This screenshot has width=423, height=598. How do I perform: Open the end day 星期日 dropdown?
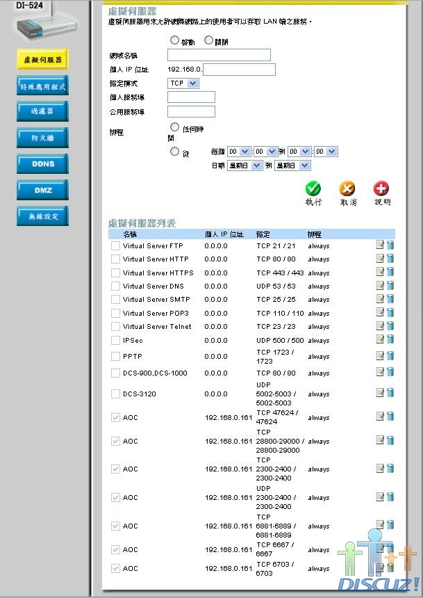point(292,165)
